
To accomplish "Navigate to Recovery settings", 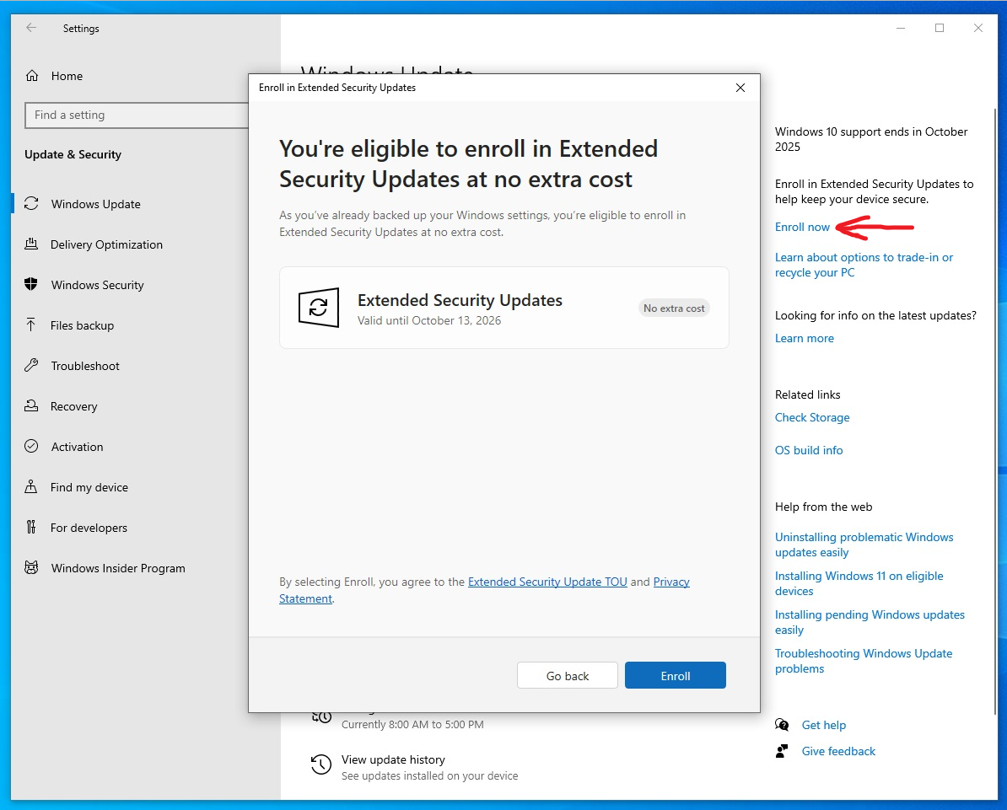I will click(74, 406).
